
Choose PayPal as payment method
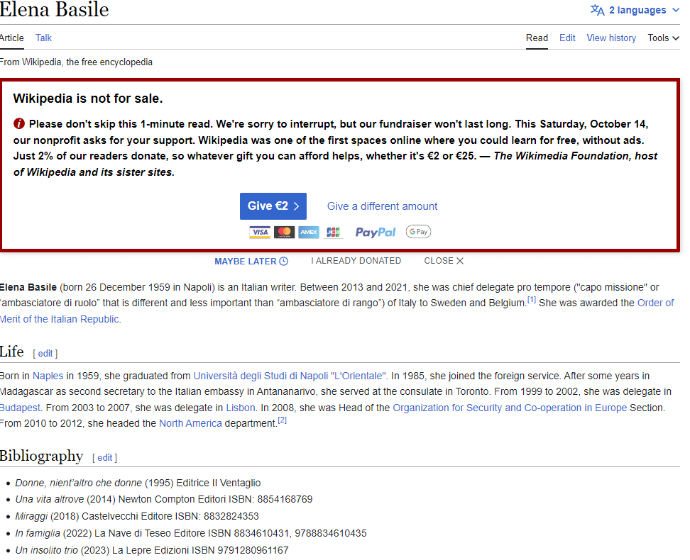376,232
